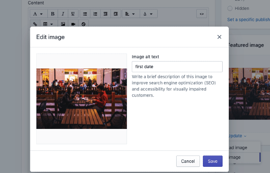
Task: Toggle bold formatting in editor toolbar
Action: (53, 14)
